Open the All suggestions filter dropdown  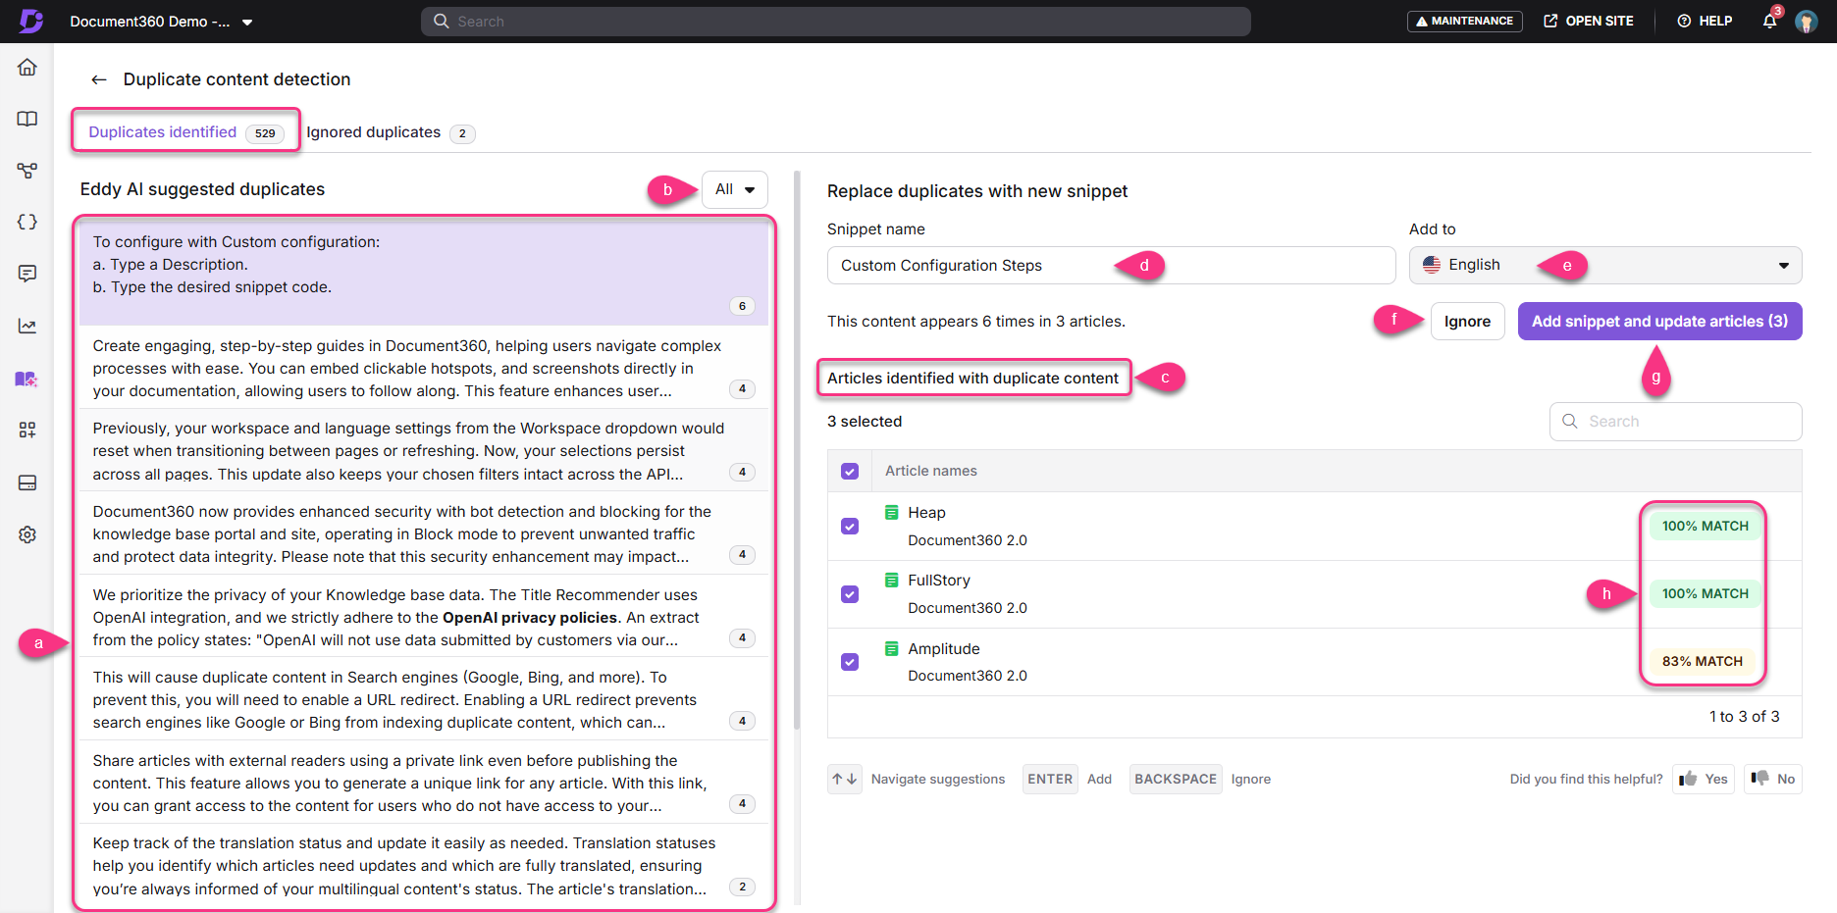(x=734, y=189)
